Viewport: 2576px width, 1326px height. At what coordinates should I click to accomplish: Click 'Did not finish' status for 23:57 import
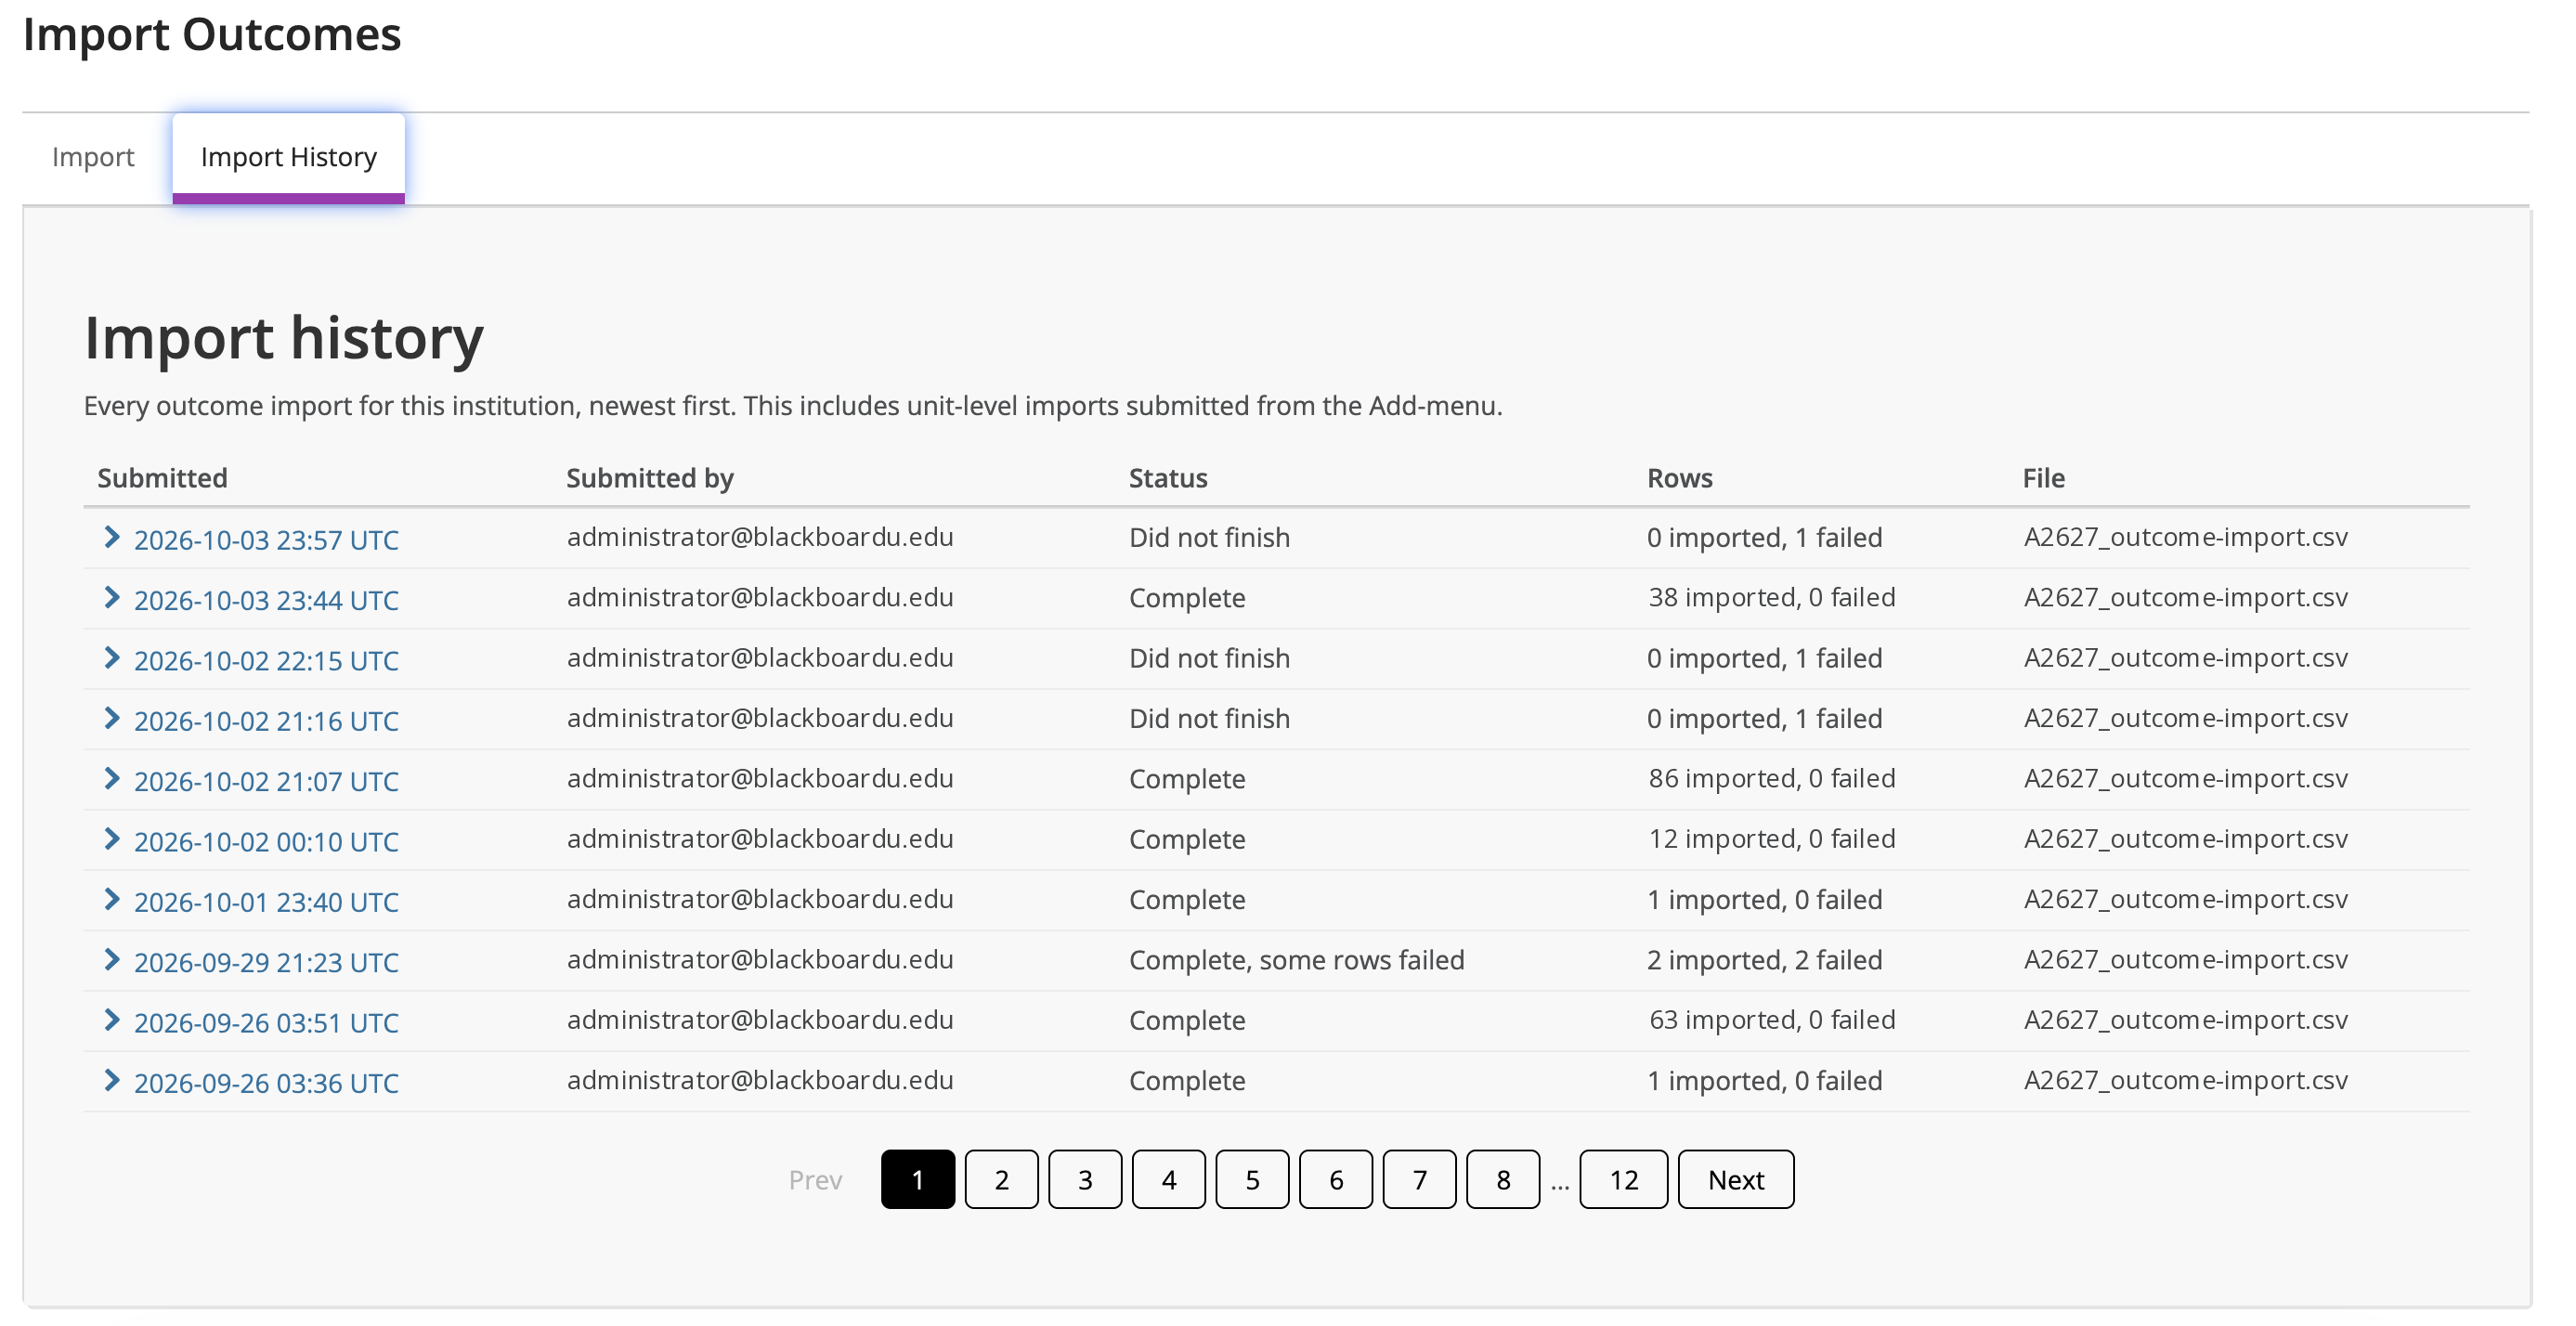(1210, 537)
